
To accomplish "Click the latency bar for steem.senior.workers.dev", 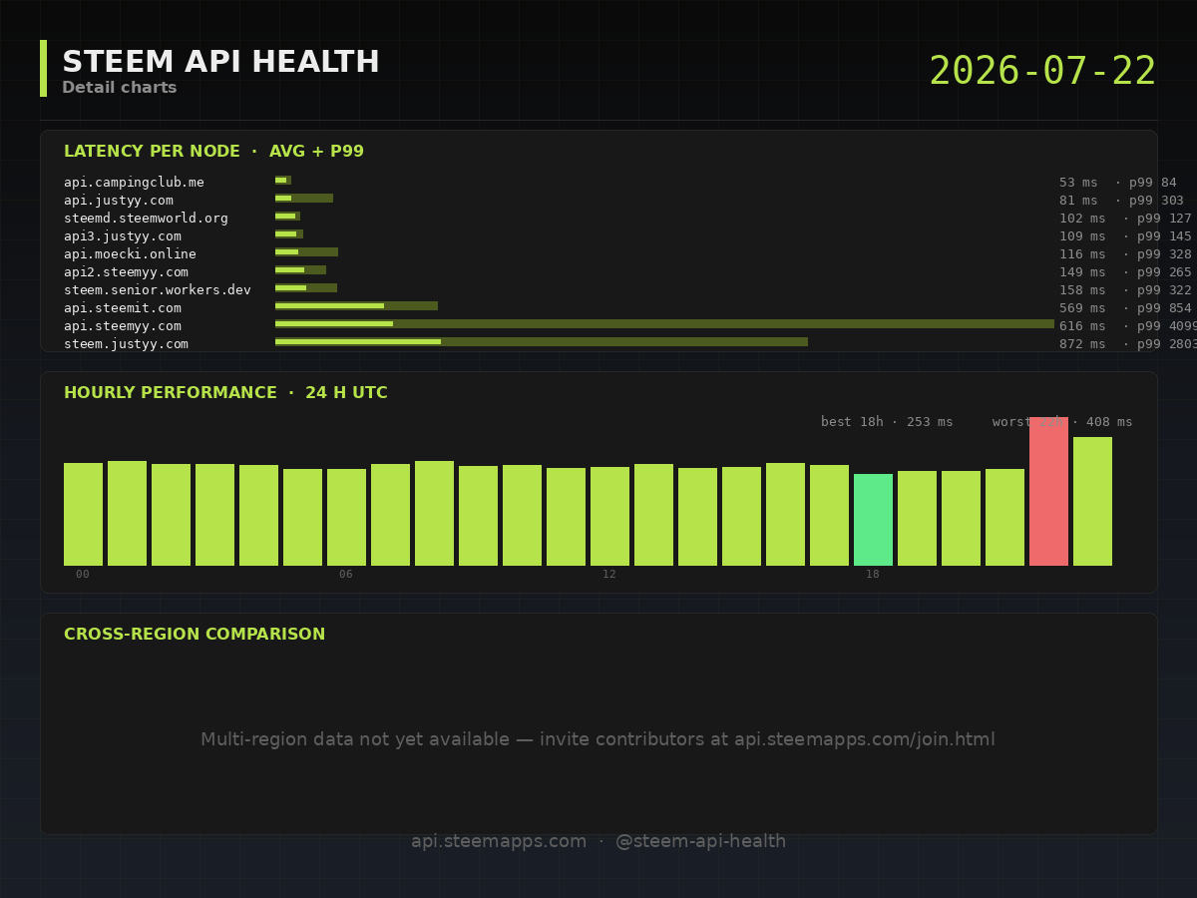I will coord(306,288).
